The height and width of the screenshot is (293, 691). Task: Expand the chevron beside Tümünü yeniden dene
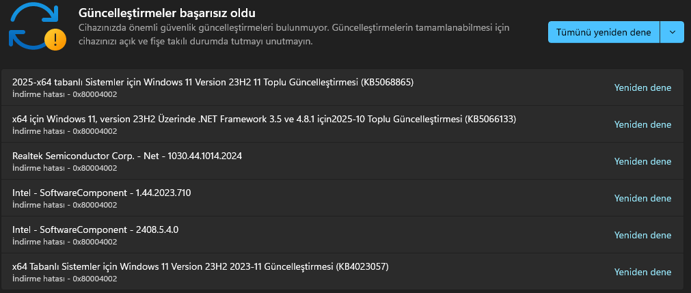[672, 32]
